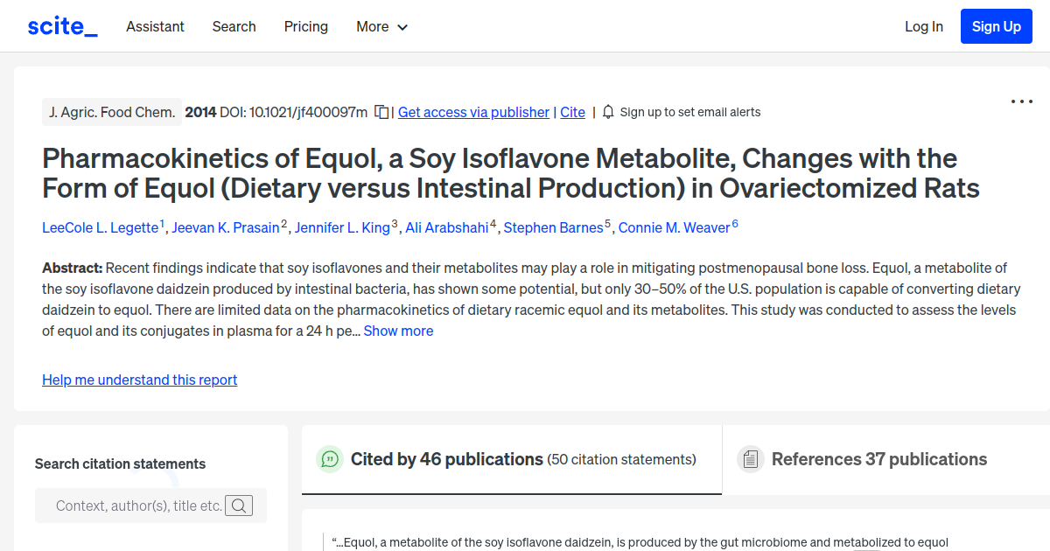The height and width of the screenshot is (551, 1050).
Task: Click Help me understand this report
Action: click(x=139, y=380)
